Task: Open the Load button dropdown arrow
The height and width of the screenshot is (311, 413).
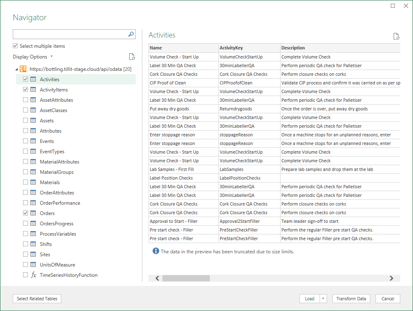Action: 323,299
